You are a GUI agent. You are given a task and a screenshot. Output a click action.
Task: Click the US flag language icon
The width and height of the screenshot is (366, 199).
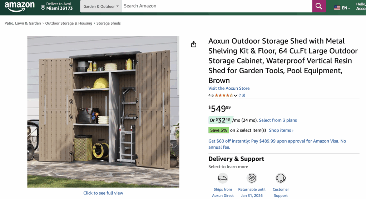coord(337,8)
